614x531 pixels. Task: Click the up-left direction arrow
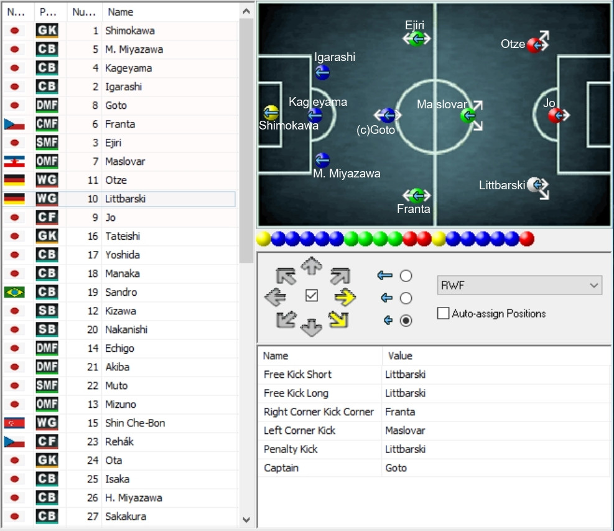point(286,276)
